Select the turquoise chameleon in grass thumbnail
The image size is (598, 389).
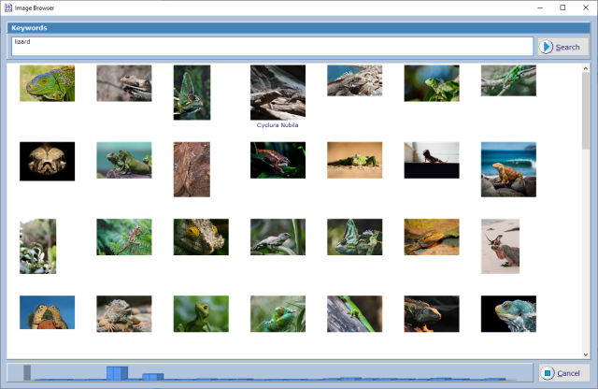pos(278,314)
